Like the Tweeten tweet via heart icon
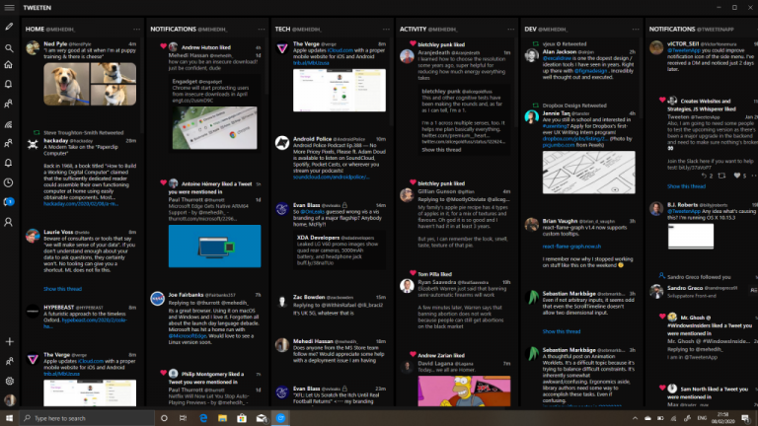758x426 pixels. pos(736,176)
